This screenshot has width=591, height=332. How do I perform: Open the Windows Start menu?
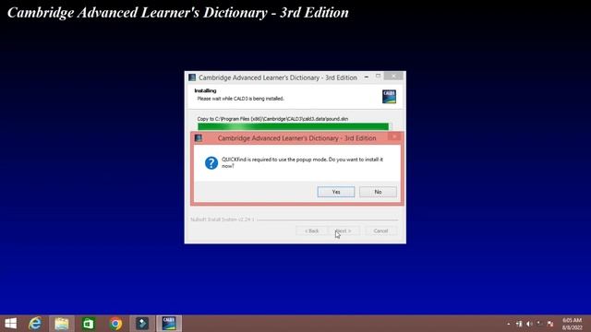tap(10, 324)
